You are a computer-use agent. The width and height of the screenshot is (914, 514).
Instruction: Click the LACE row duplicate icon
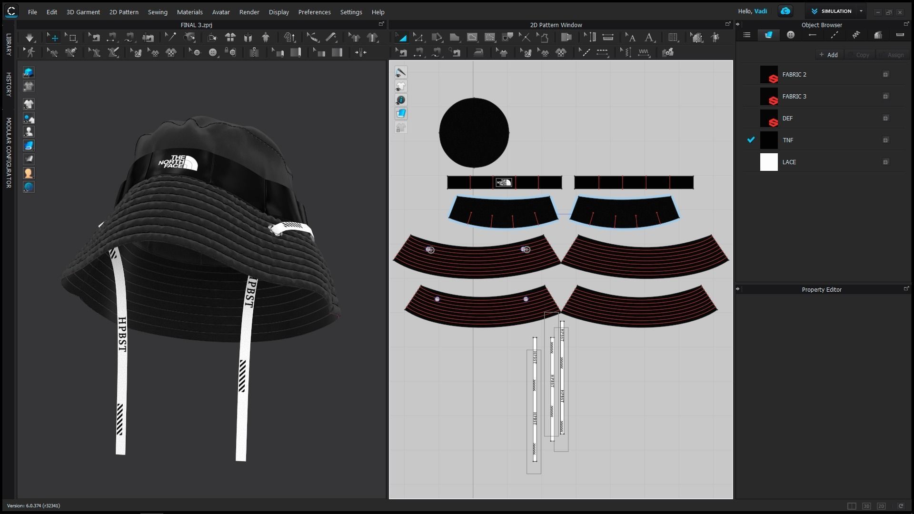point(885,162)
